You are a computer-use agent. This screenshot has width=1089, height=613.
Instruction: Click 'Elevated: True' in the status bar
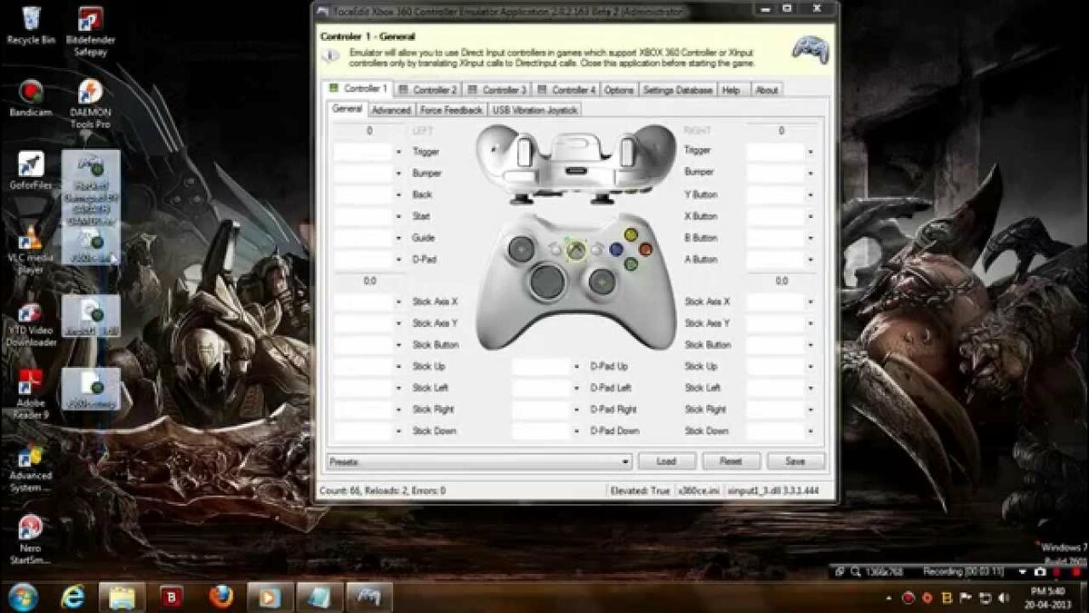coord(640,490)
